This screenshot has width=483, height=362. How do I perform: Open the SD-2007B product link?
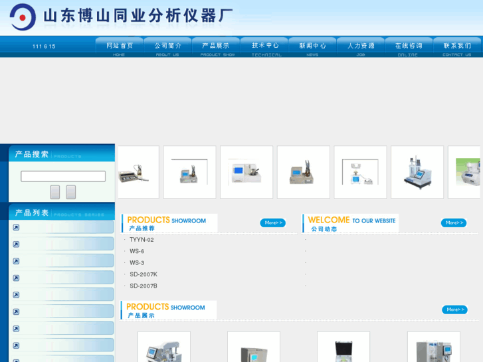click(x=144, y=286)
